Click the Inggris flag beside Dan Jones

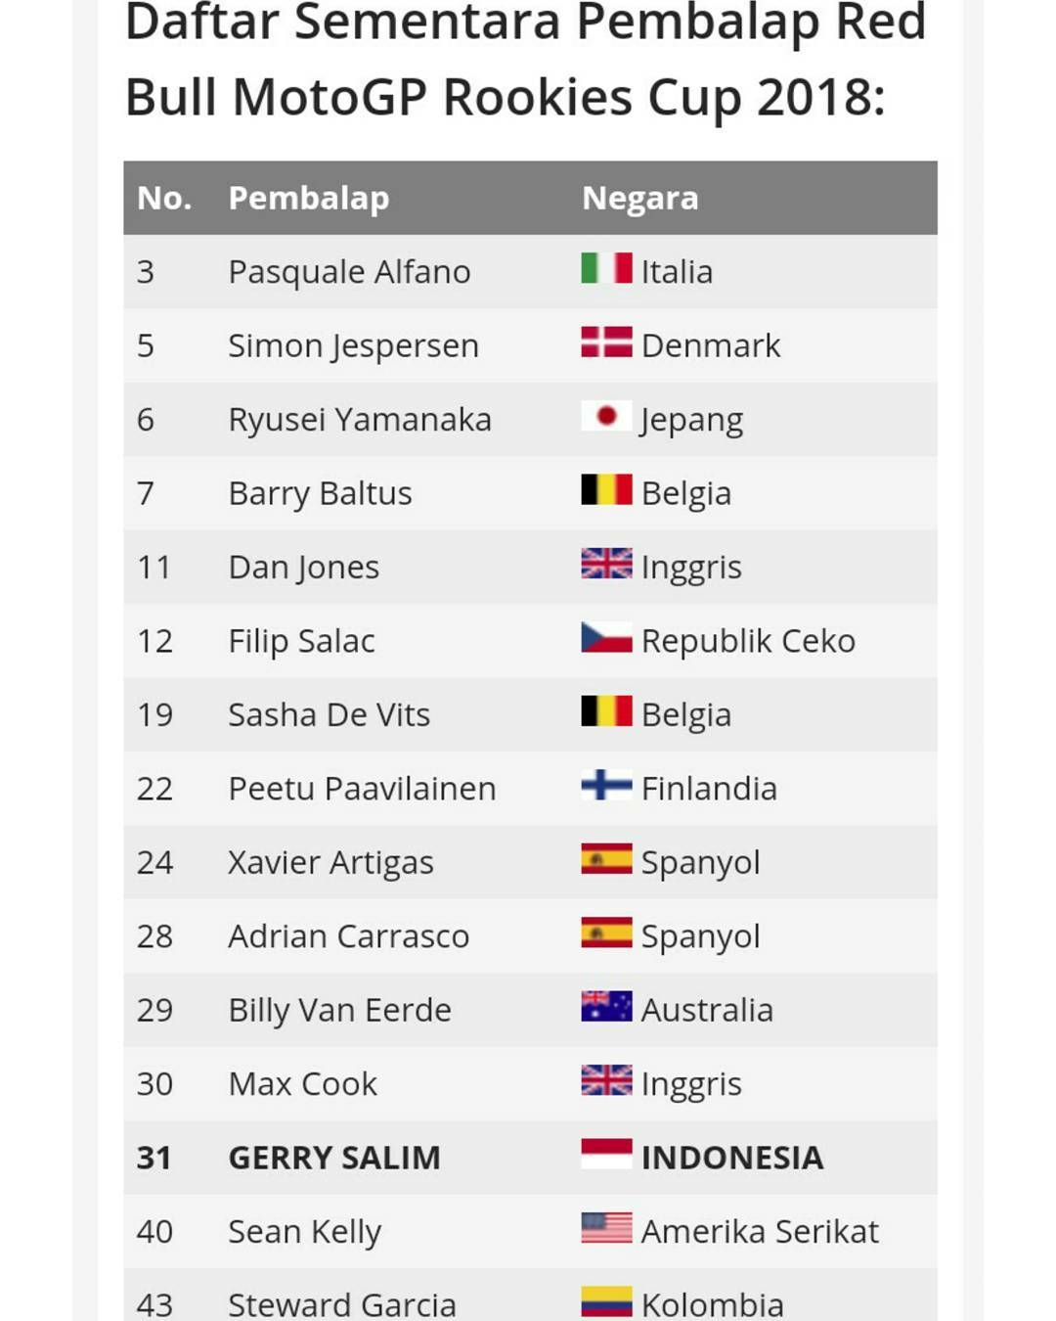[606, 563]
